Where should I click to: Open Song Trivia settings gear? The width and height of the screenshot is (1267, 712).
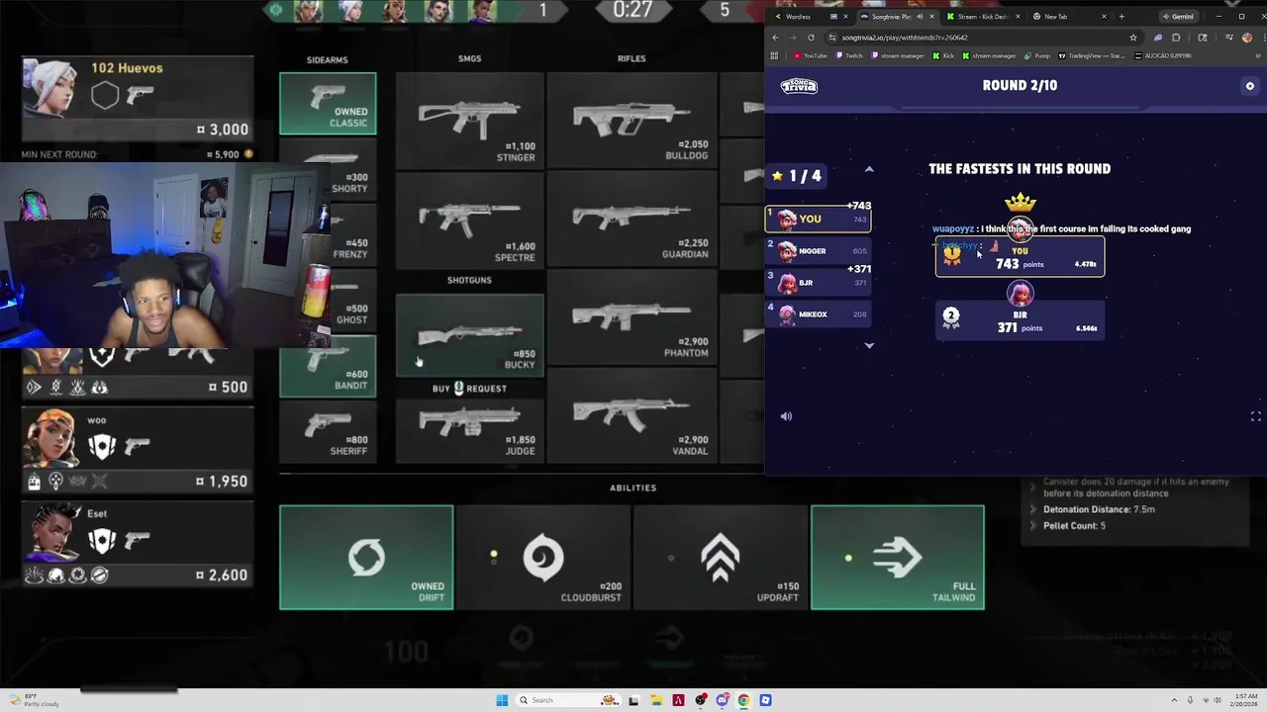(x=1249, y=86)
